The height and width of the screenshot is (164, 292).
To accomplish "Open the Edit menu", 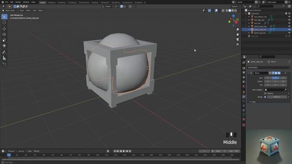I will click(12, 2).
